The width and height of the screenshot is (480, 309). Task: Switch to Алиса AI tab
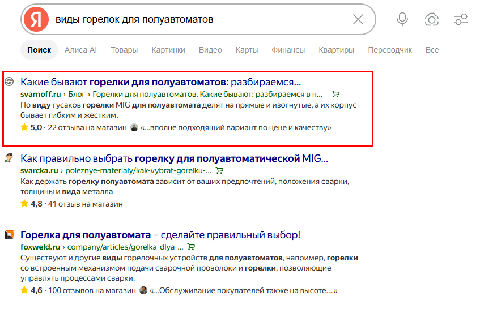click(80, 50)
